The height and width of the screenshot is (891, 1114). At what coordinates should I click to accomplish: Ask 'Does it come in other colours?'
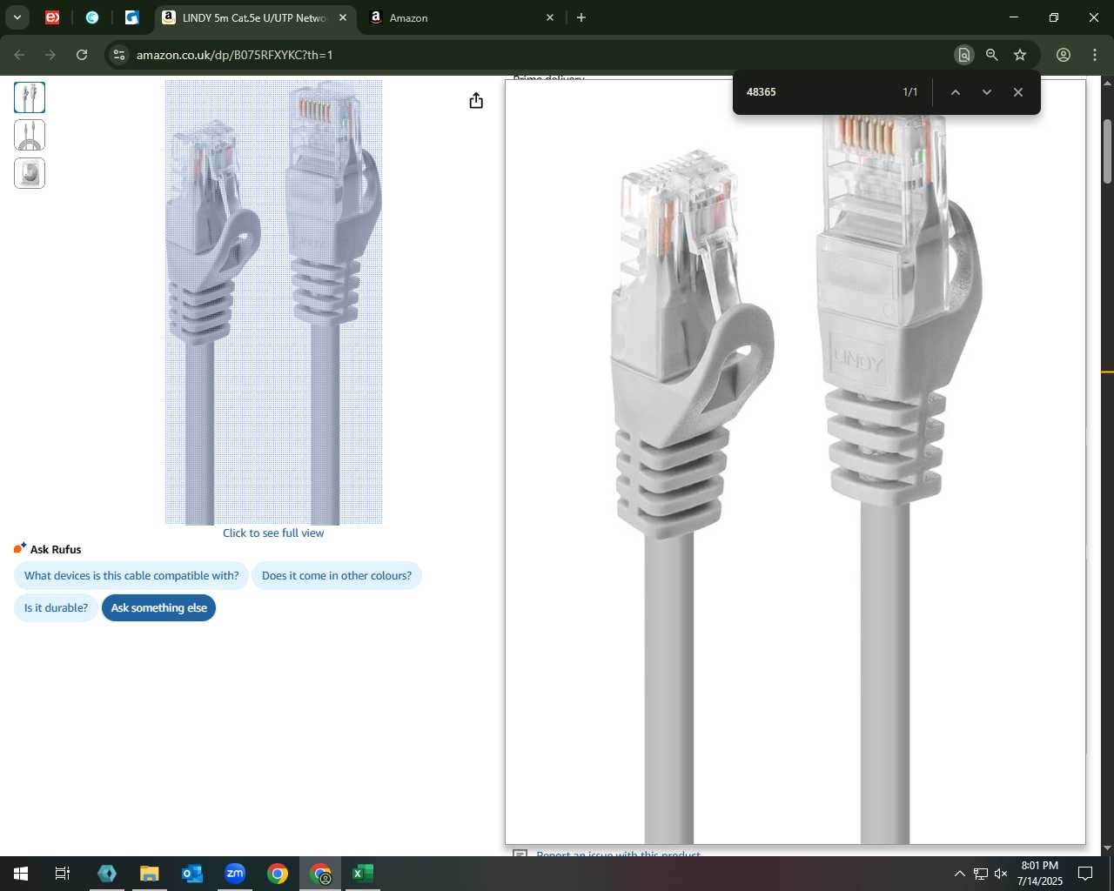pyautogui.click(x=337, y=576)
